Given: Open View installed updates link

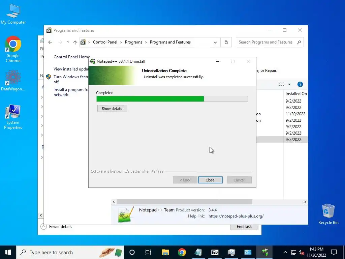Looking at the screenshot, I should pos(71,69).
